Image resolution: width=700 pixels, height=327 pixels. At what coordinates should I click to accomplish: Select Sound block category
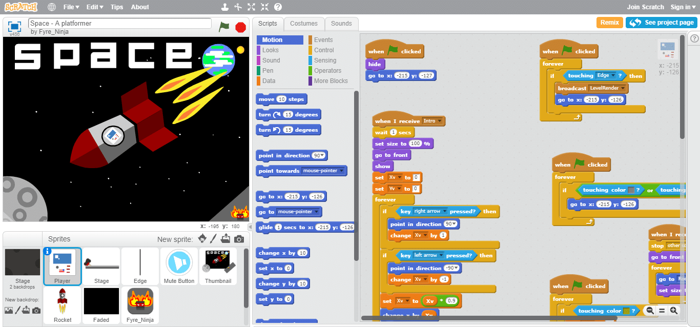[x=271, y=60]
